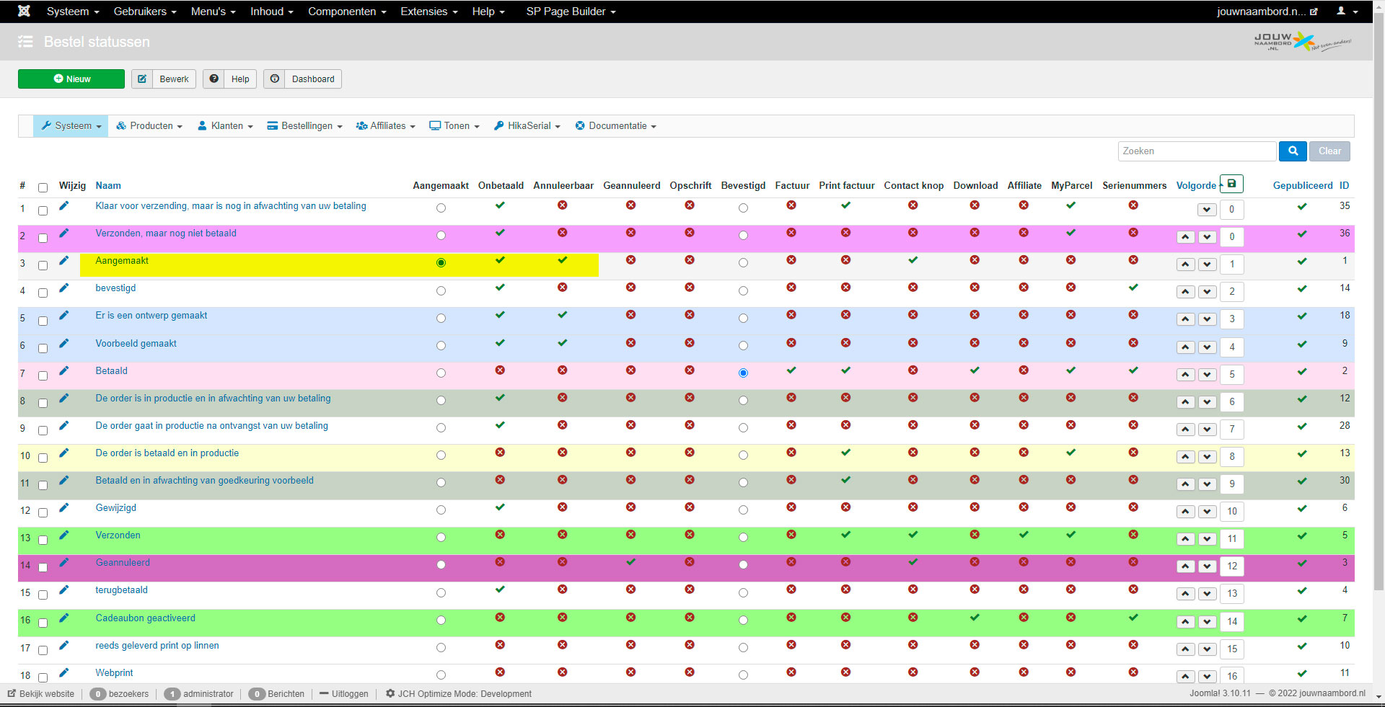
Task: Toggle Annuleerbaar red cross for Betaald row
Action: click(562, 370)
